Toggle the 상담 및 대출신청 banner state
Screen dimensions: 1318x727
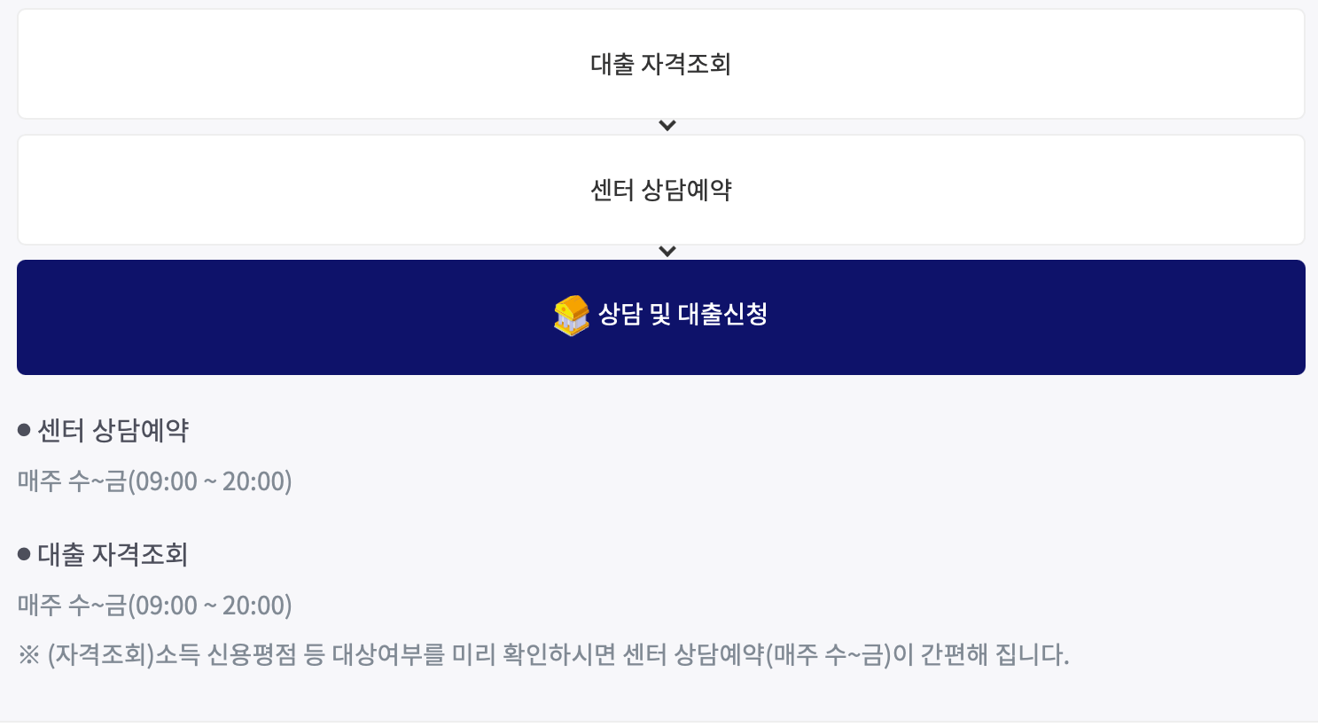tap(659, 317)
